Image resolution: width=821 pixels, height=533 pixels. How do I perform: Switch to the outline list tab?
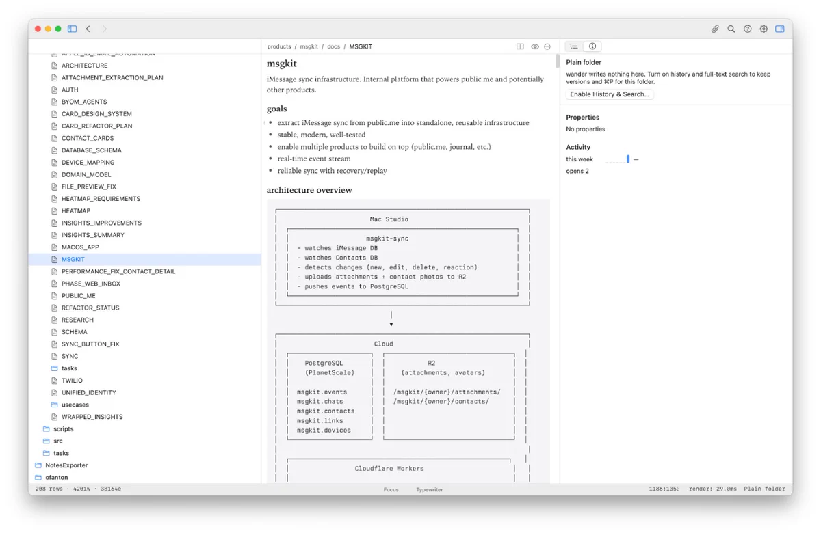pos(574,46)
